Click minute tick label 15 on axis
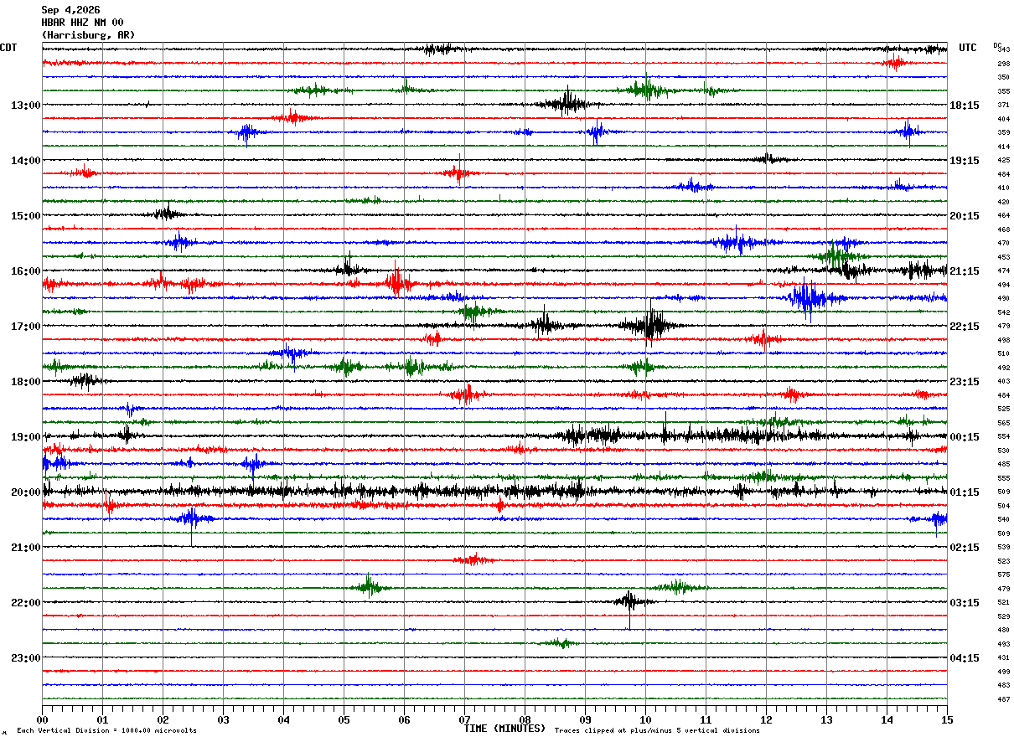 click(x=947, y=719)
